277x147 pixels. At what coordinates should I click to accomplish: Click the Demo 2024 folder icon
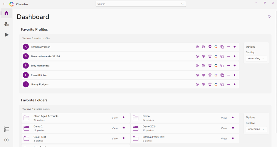coord(135,128)
